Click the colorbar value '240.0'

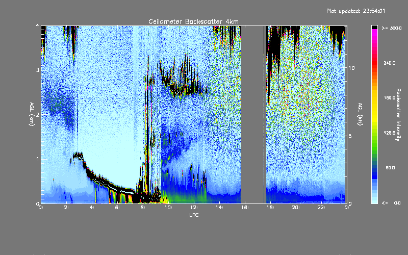pos(390,63)
